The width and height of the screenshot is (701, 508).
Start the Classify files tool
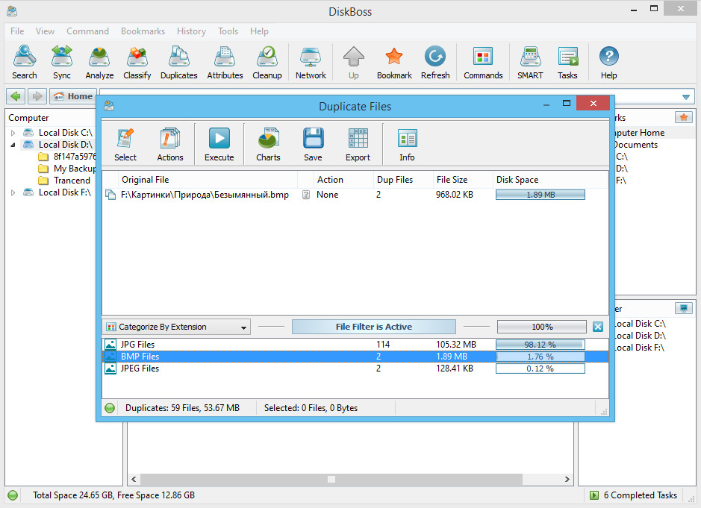click(137, 63)
